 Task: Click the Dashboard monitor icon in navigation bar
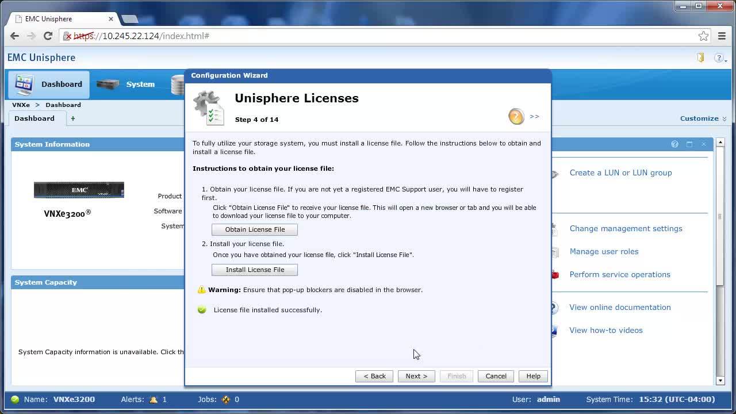point(24,85)
